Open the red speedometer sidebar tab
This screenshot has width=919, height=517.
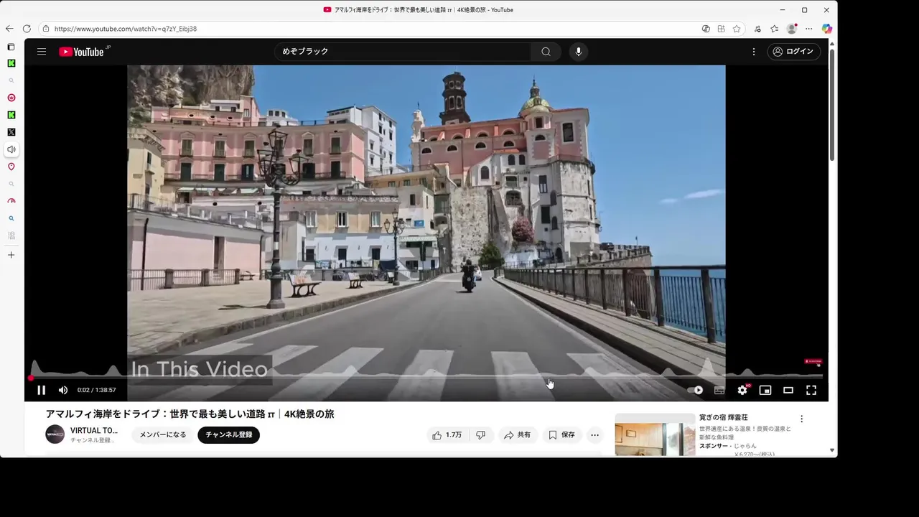click(11, 201)
